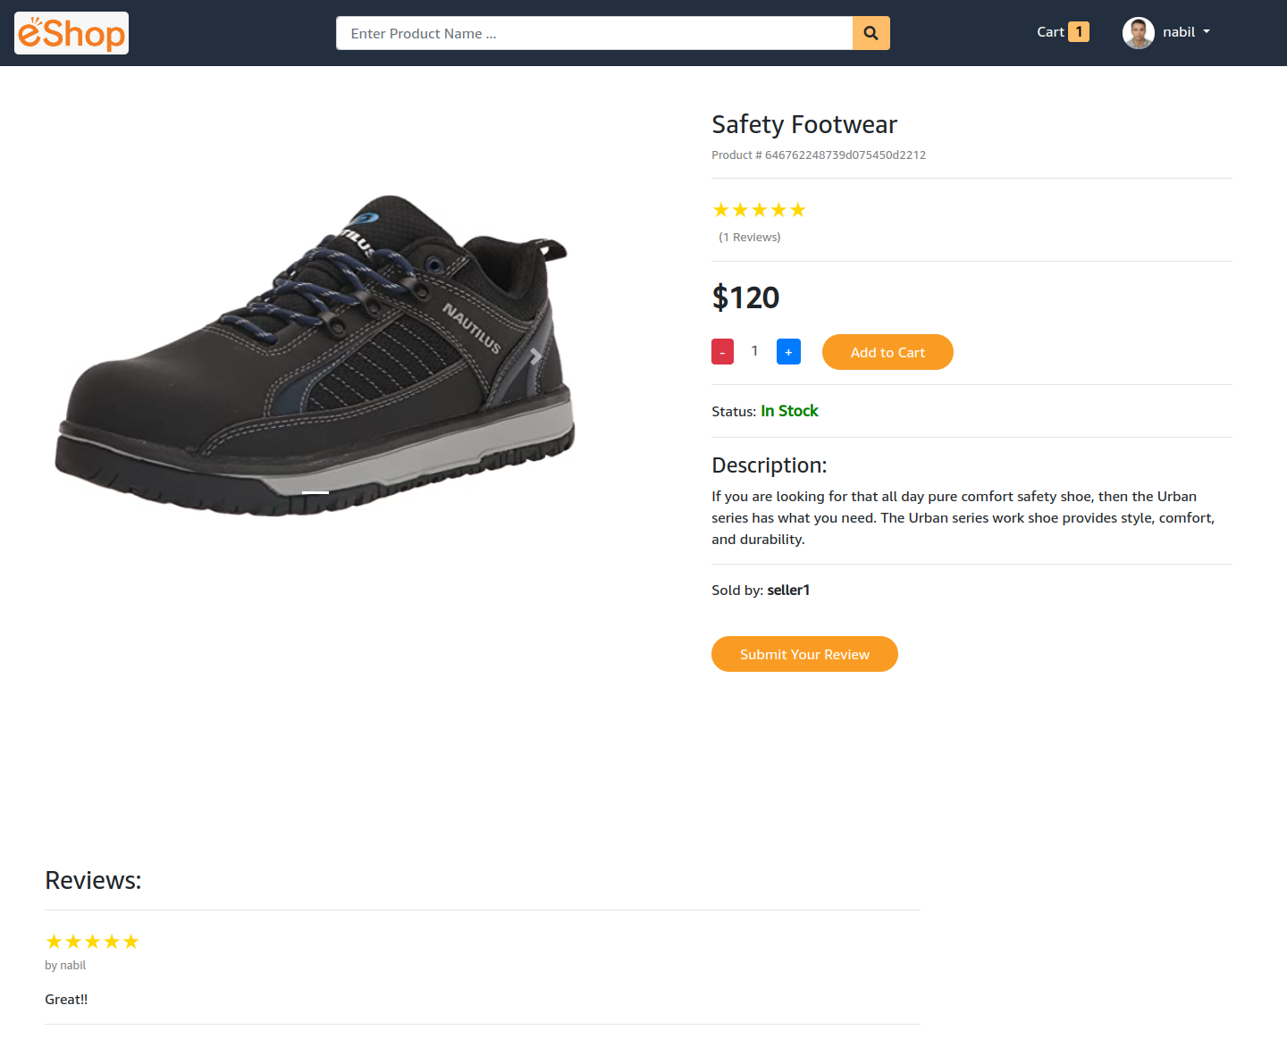Decrease quantity with the minus button
The width and height of the screenshot is (1287, 1039).
pos(722,352)
